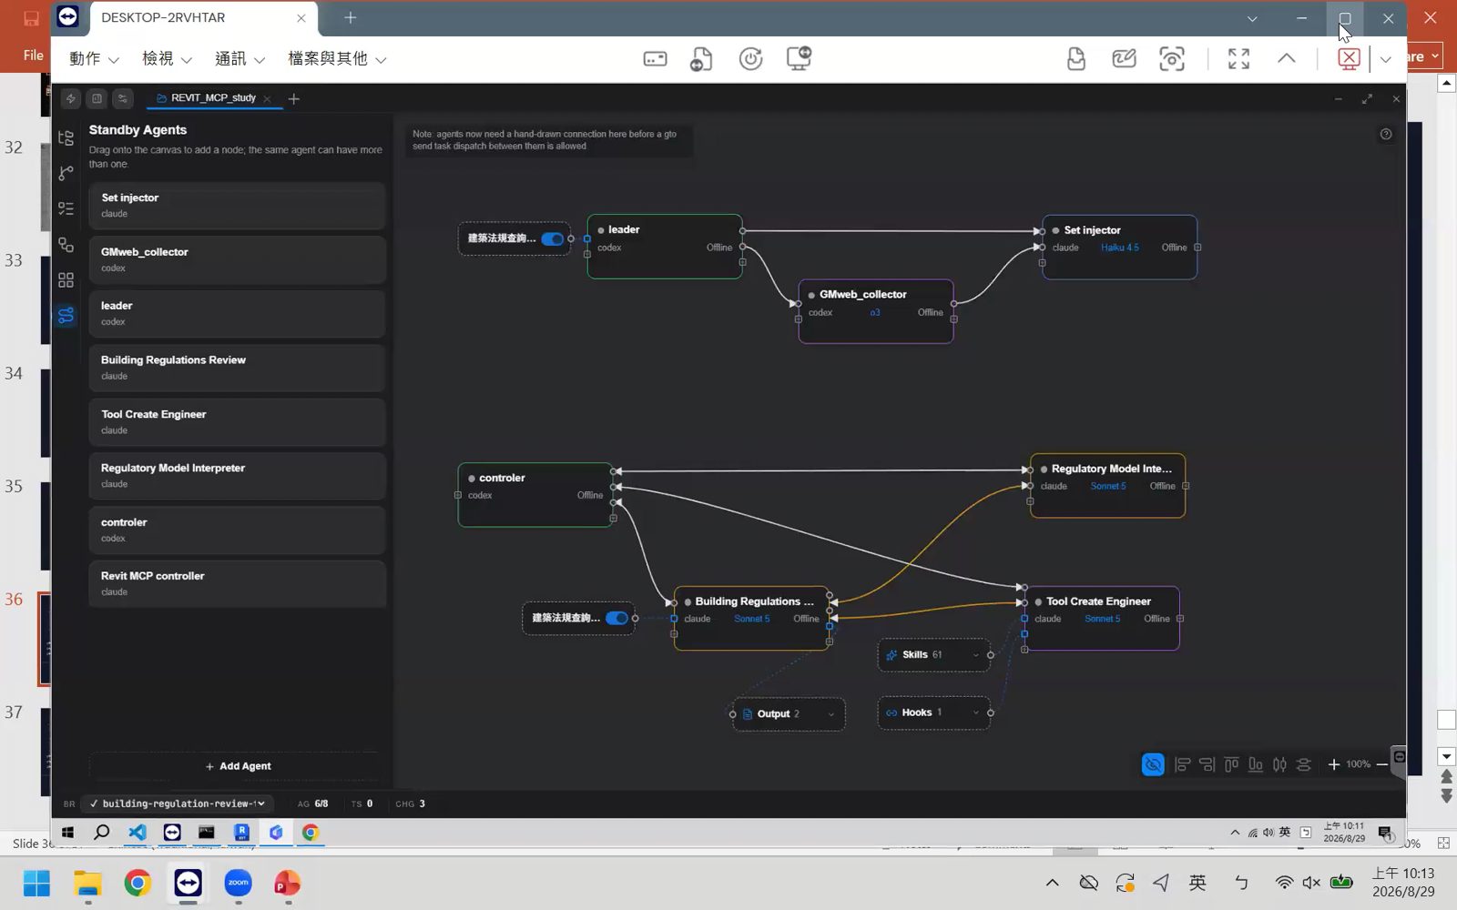Switch to the REVIT_MCP_study tab

click(x=213, y=98)
